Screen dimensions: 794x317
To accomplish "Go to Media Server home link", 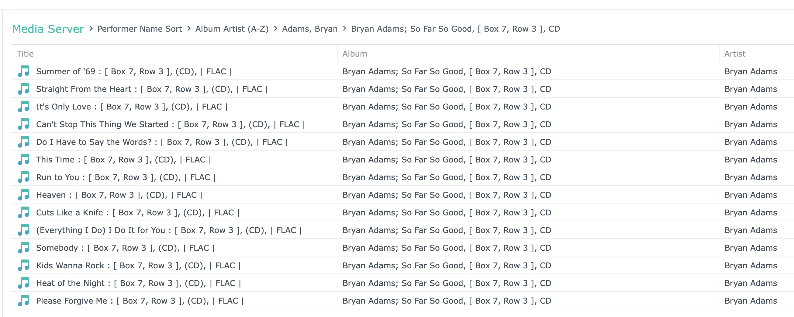I will click(x=48, y=29).
